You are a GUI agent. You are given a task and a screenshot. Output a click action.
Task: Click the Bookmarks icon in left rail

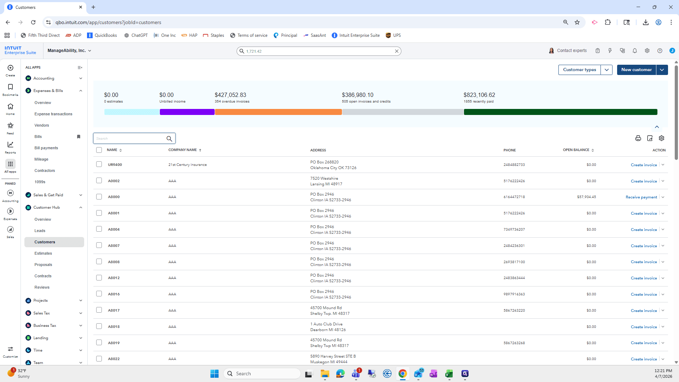point(10,89)
